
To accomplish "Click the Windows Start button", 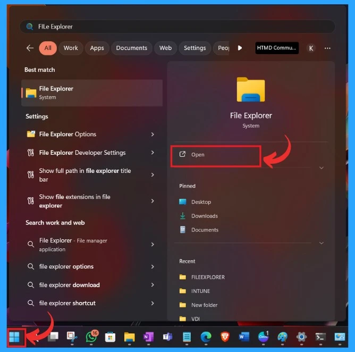I will coord(14,337).
